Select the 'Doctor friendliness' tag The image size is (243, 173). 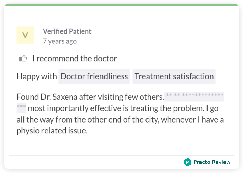(94, 76)
